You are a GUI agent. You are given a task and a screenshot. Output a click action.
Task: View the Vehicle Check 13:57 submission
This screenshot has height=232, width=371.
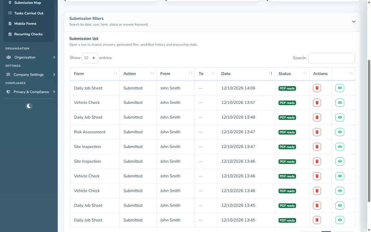click(x=340, y=103)
